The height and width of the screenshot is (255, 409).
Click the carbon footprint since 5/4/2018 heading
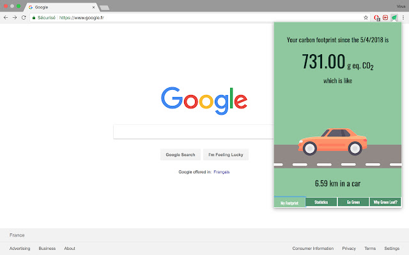tap(337, 40)
